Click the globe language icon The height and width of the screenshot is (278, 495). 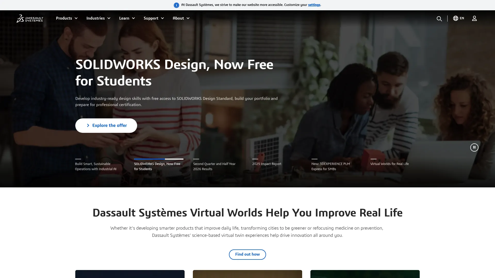456,18
